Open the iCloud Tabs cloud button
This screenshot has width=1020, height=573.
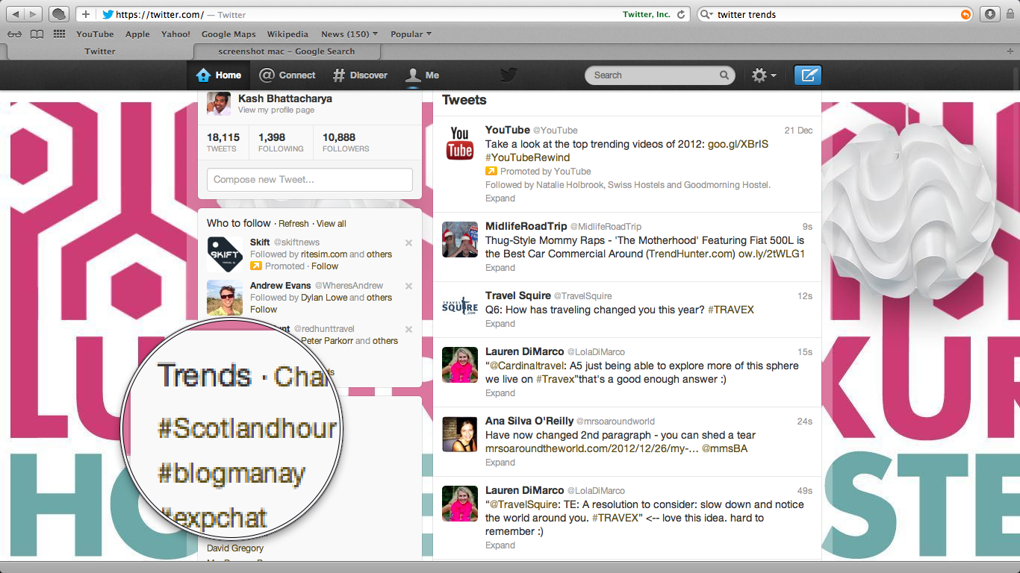[x=59, y=14]
